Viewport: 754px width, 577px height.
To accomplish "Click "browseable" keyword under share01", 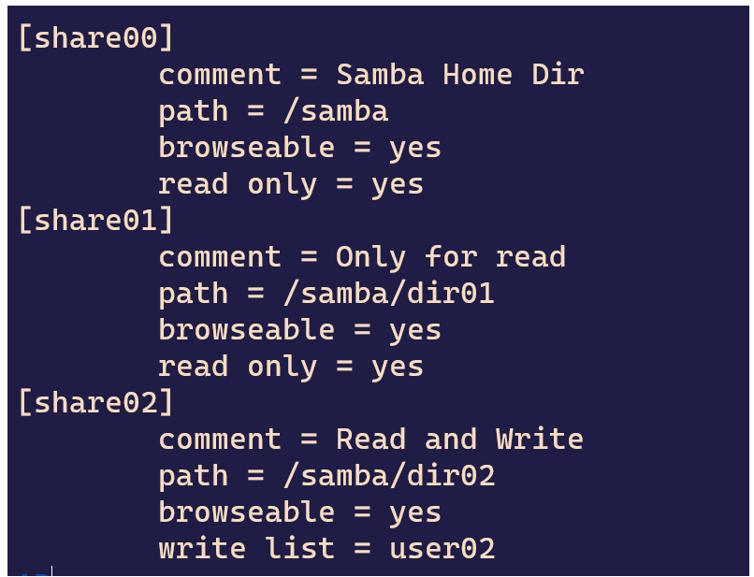I will click(x=246, y=330).
